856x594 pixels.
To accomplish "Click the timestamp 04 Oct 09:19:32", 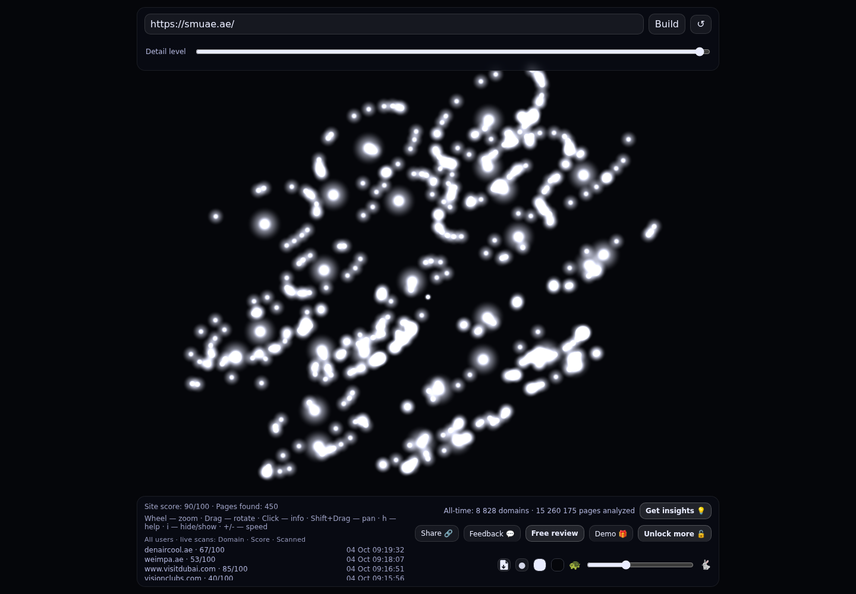I will click(x=375, y=550).
